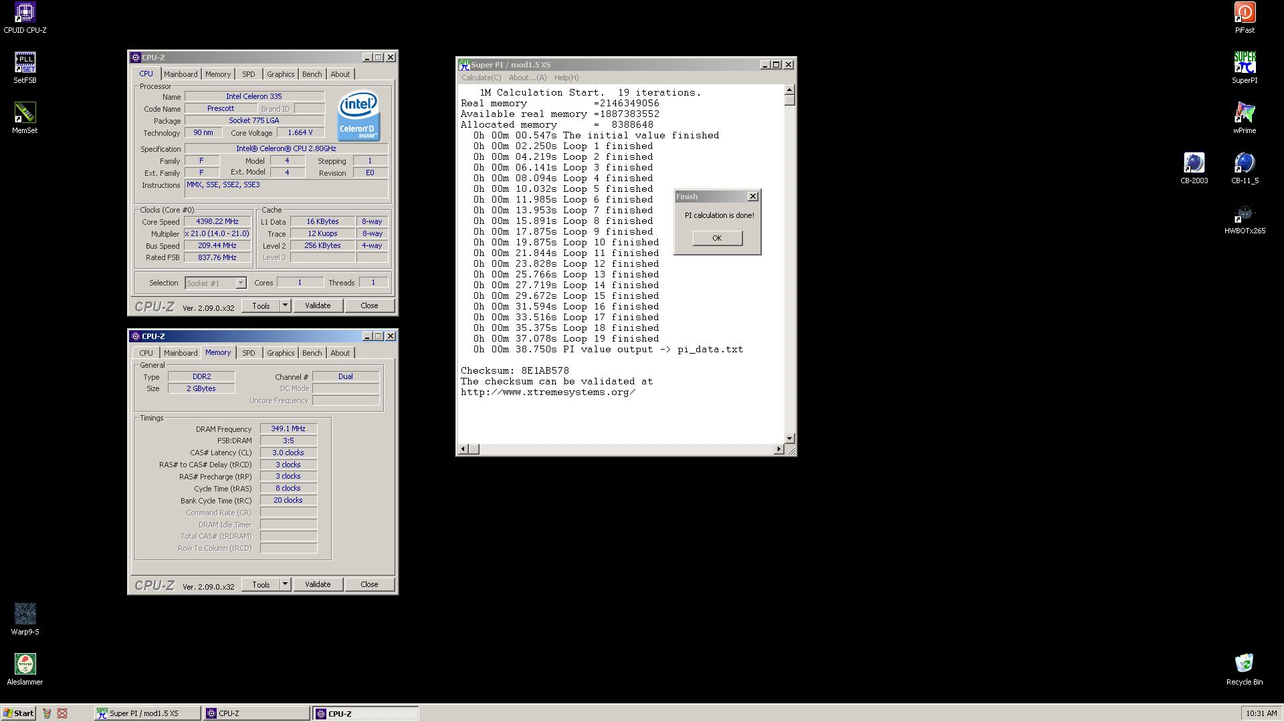Click scroll up arrow in Super PI
Image resolution: width=1284 pixels, height=722 pixels.
[x=790, y=90]
